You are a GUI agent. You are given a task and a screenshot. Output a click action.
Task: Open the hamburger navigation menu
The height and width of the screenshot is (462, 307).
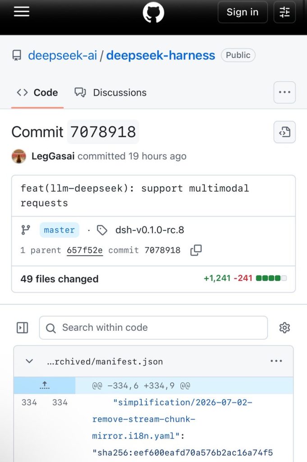coord(22,12)
